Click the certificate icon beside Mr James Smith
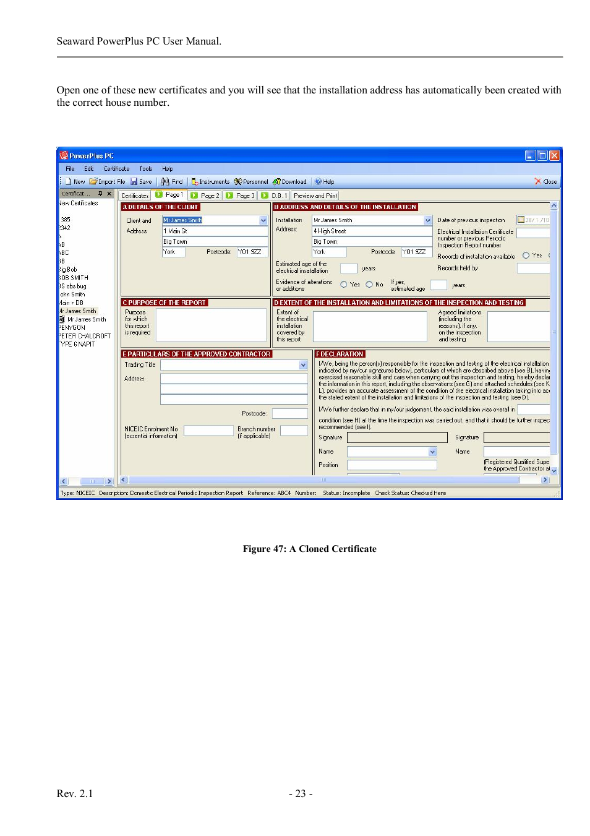Image resolution: width=590 pixels, height=836 pixels. tap(62, 319)
